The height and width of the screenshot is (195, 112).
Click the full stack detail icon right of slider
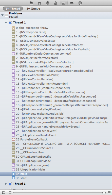[109, 192]
